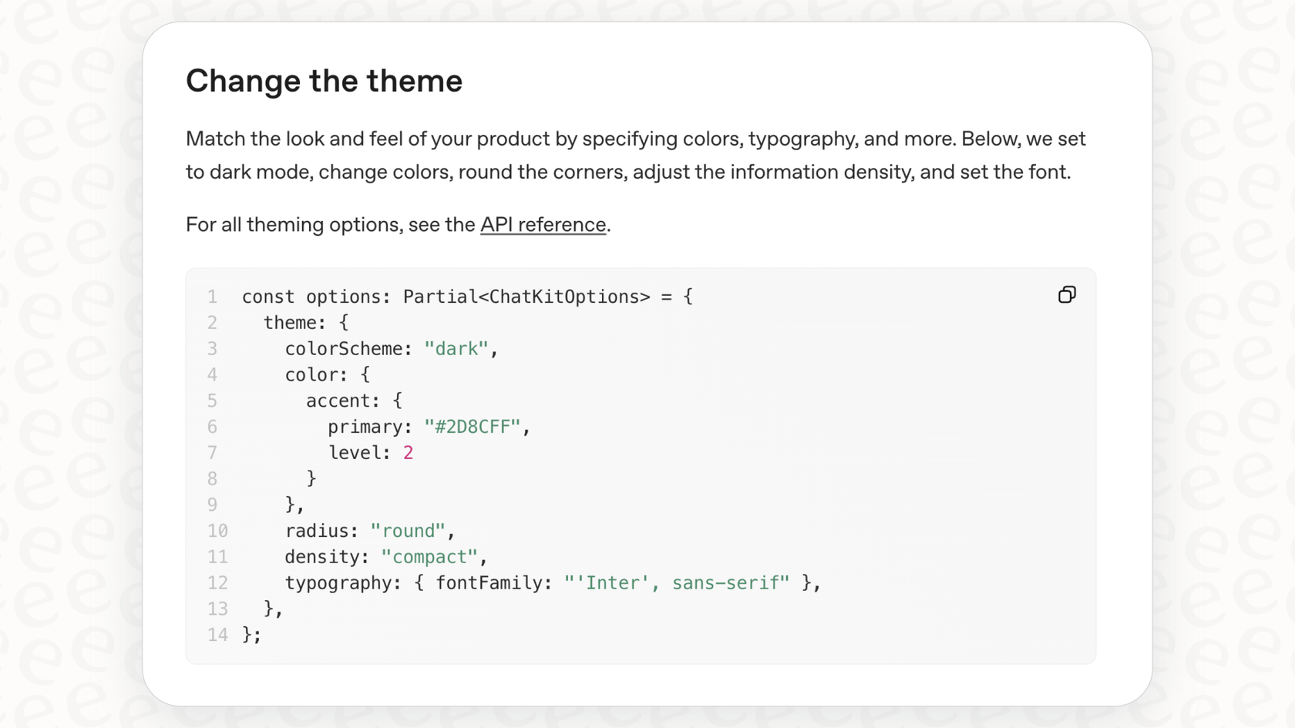Click line number 14 in the code block
Image resolution: width=1295 pixels, height=728 pixels.
[x=218, y=634]
